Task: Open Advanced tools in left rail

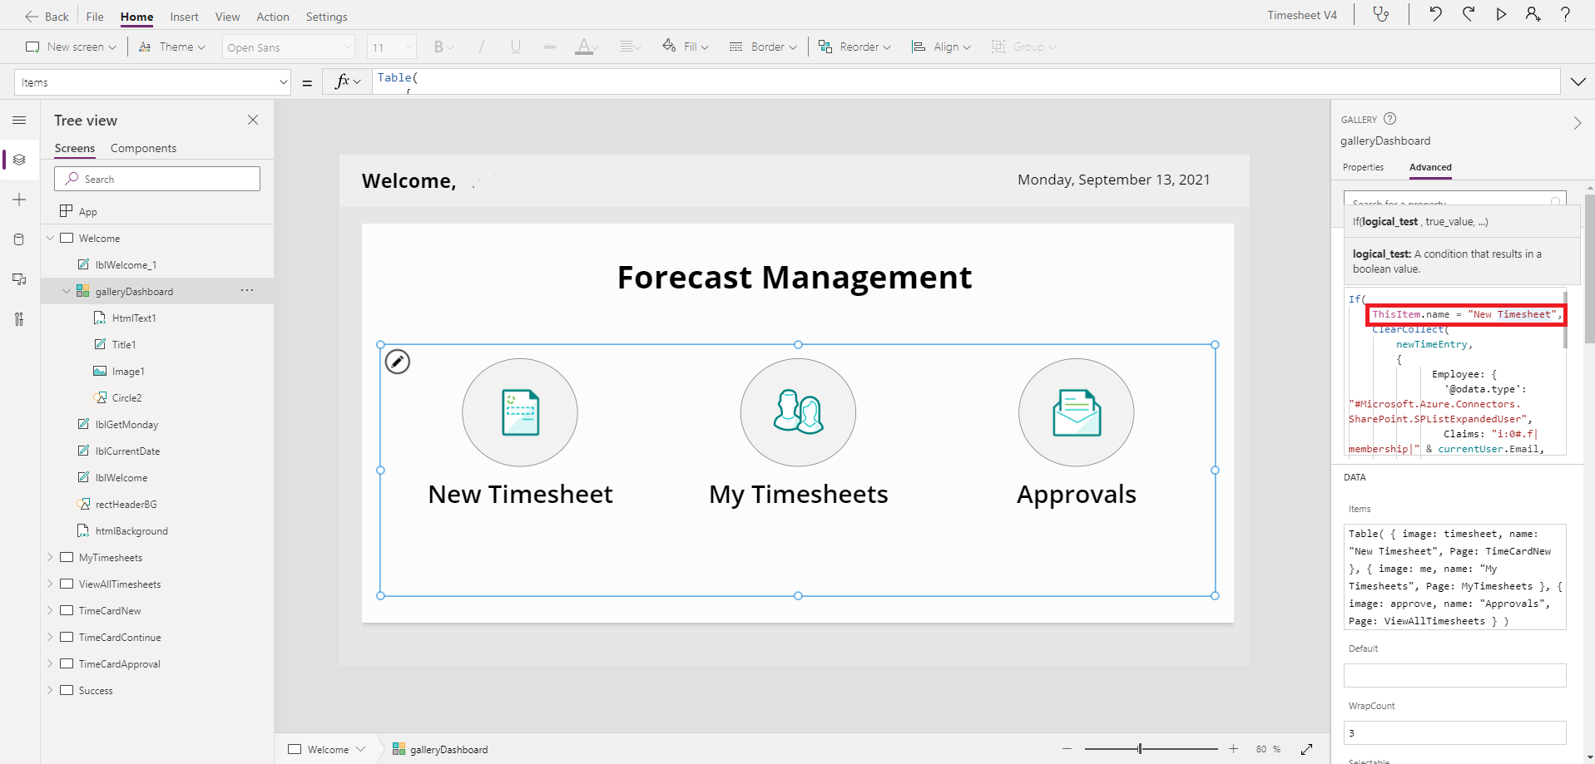Action: pos(19,319)
